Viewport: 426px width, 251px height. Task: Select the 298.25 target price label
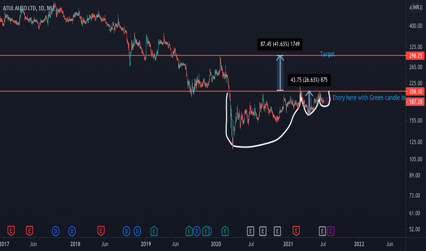click(x=415, y=56)
